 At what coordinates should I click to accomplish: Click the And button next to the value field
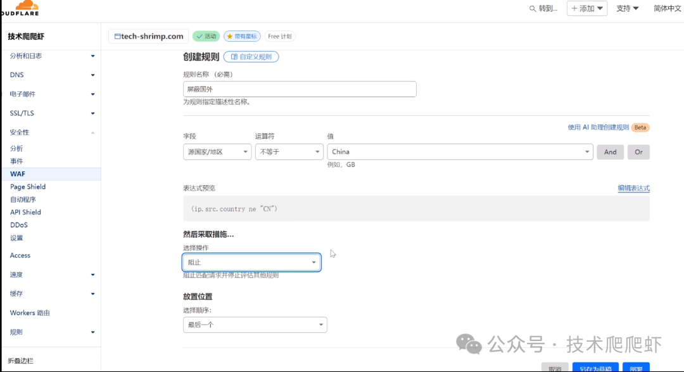610,151
